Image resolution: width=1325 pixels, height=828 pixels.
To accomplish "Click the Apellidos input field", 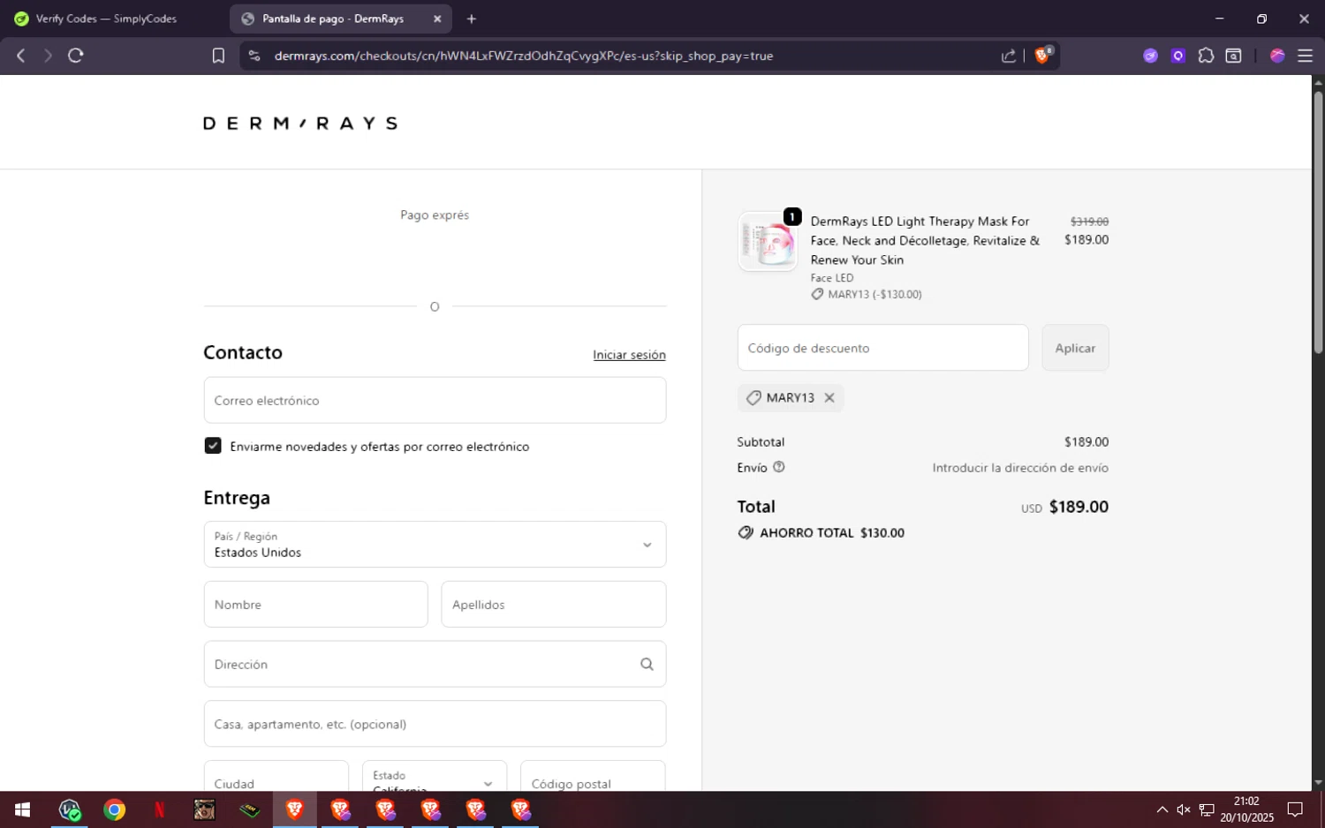I will pos(554,605).
